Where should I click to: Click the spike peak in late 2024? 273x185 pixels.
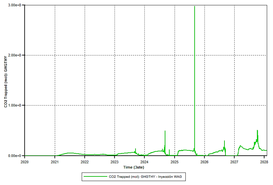(165, 131)
